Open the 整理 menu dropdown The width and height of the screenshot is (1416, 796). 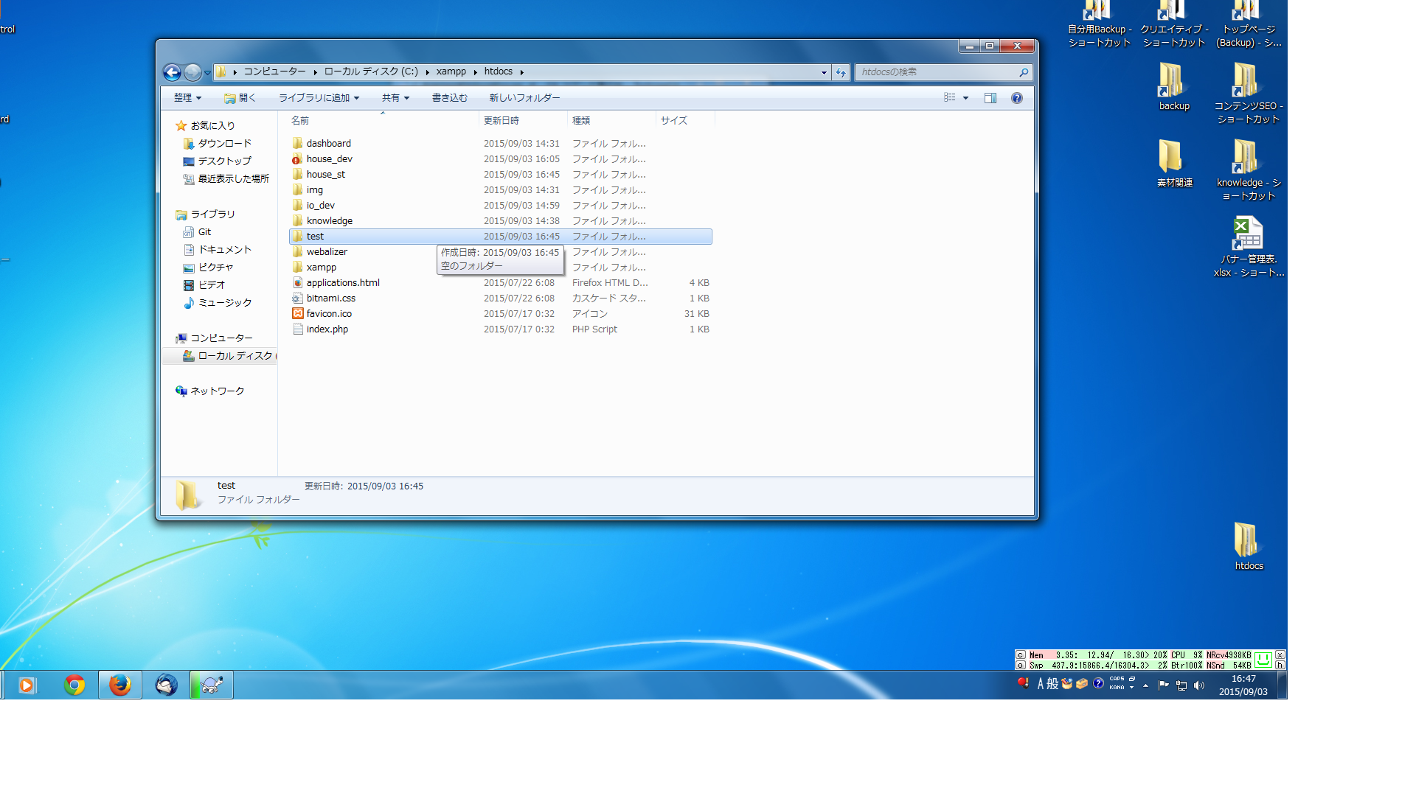click(x=187, y=98)
